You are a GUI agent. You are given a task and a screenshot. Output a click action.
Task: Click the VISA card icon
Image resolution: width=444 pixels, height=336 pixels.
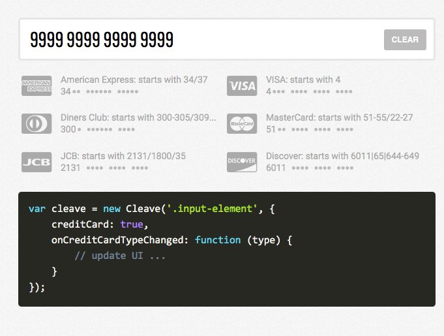click(242, 85)
